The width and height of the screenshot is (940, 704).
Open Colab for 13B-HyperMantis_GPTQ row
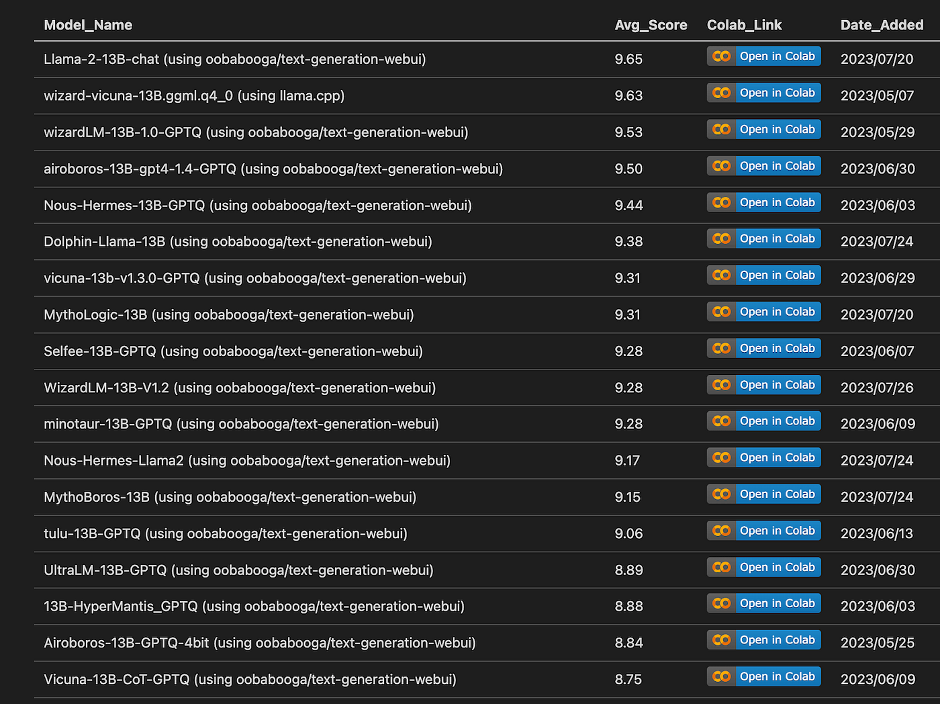click(x=764, y=603)
